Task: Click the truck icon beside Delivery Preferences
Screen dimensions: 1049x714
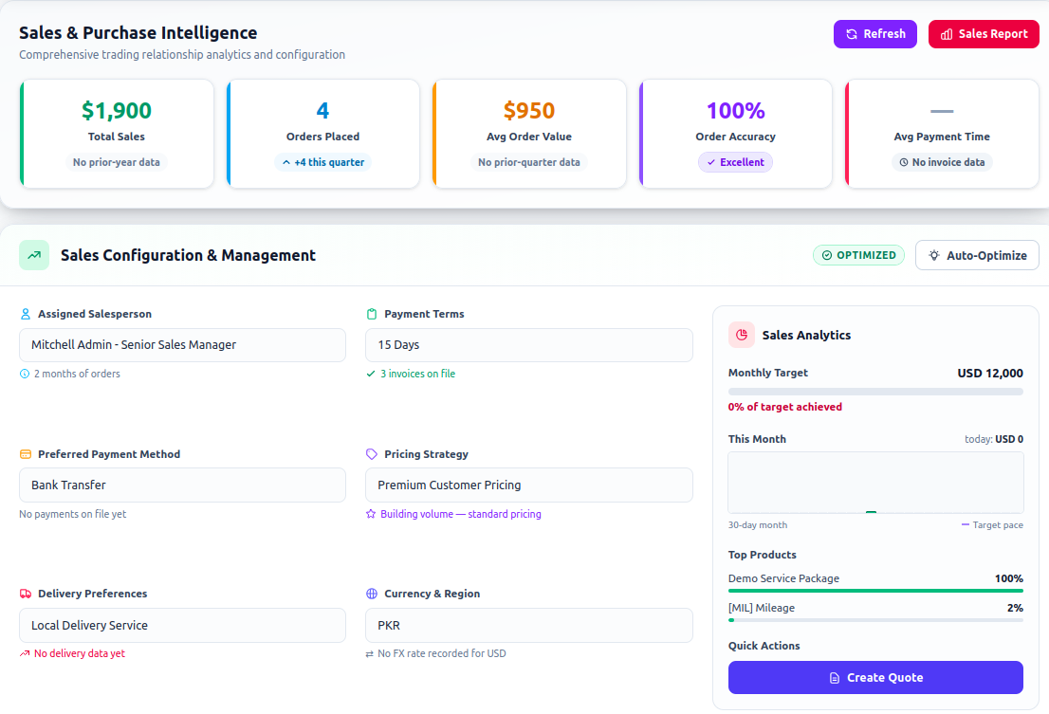Action: point(26,594)
